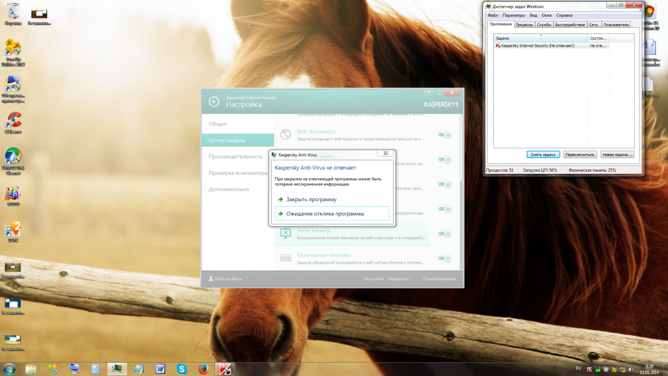Click the Безопасные платежи card icon
The height and width of the screenshot is (376, 668).
pyautogui.click(x=286, y=258)
